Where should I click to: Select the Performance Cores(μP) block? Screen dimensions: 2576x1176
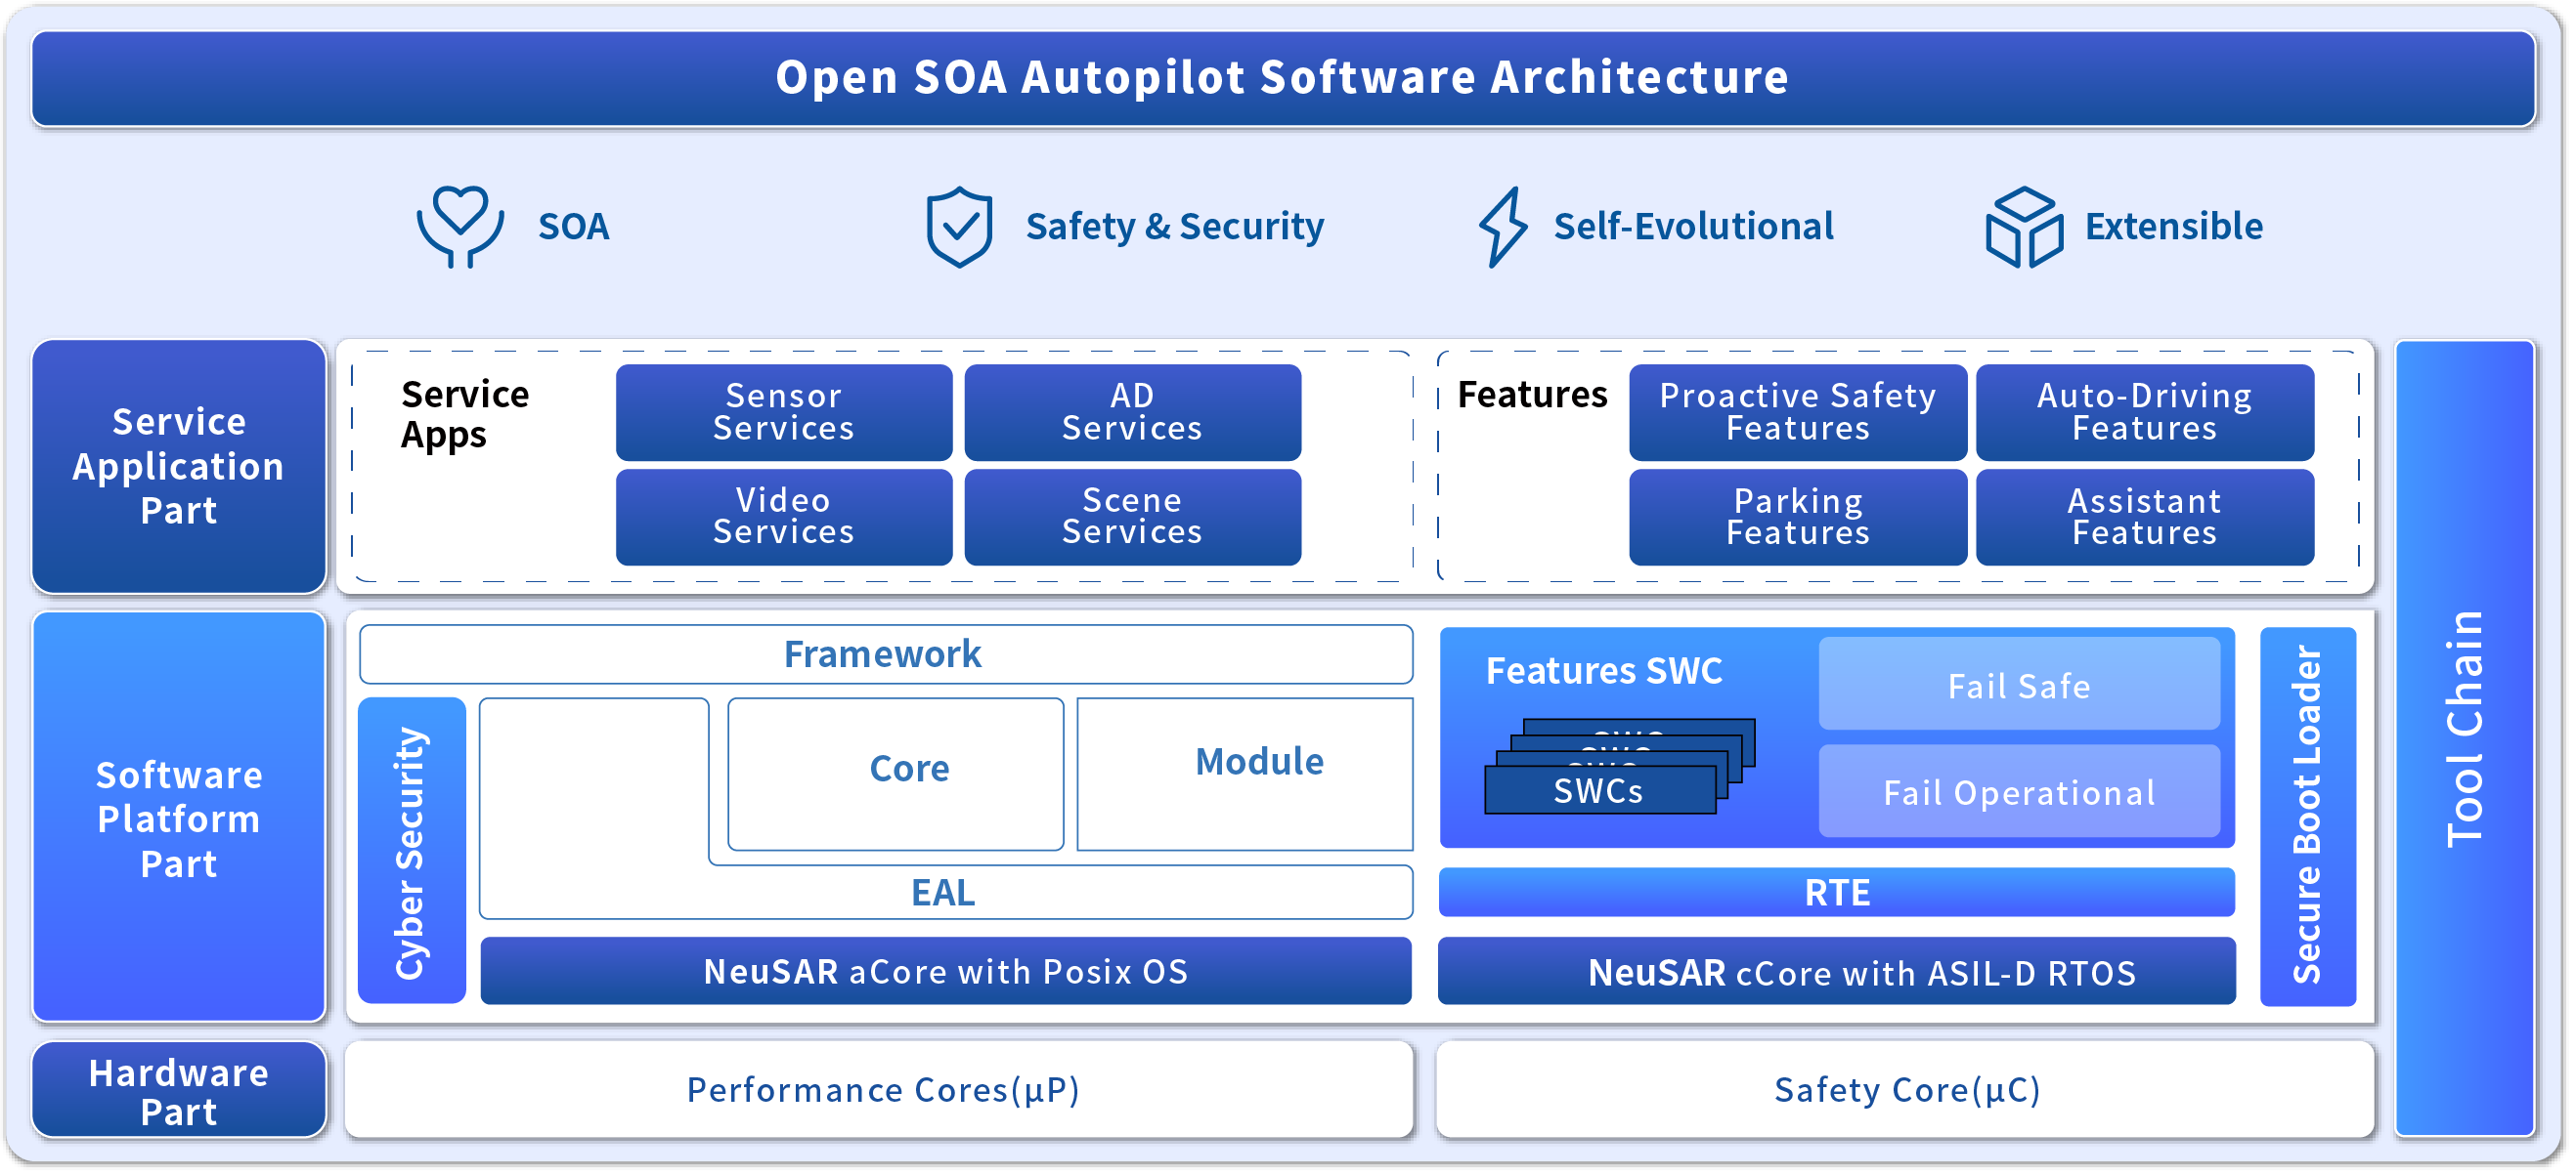[880, 1088]
